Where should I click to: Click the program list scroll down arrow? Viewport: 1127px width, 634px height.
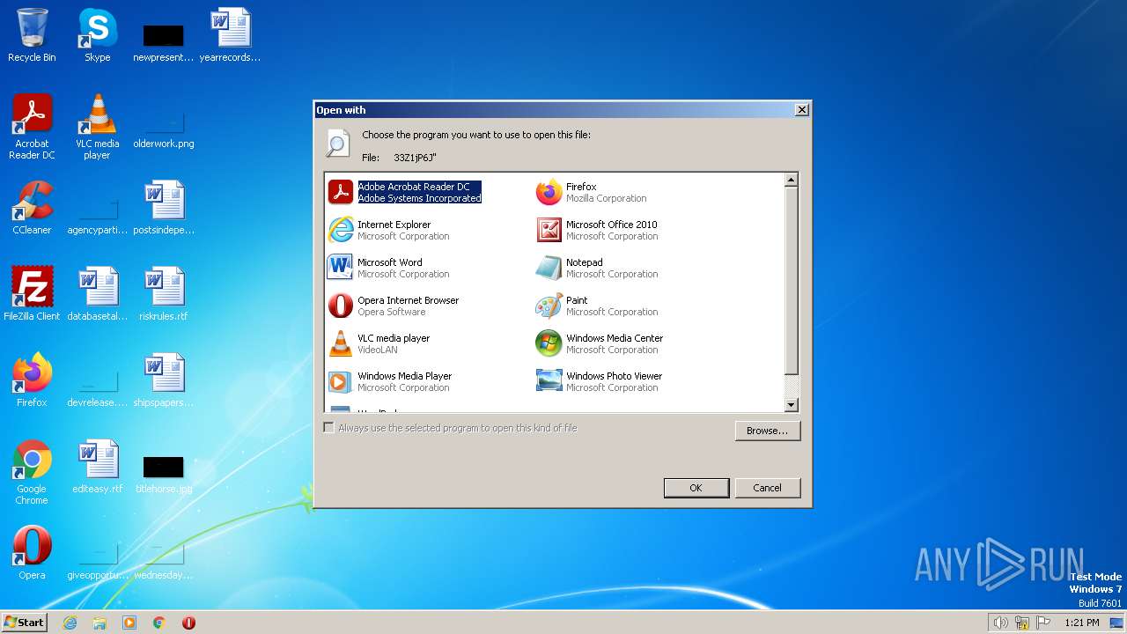(791, 405)
